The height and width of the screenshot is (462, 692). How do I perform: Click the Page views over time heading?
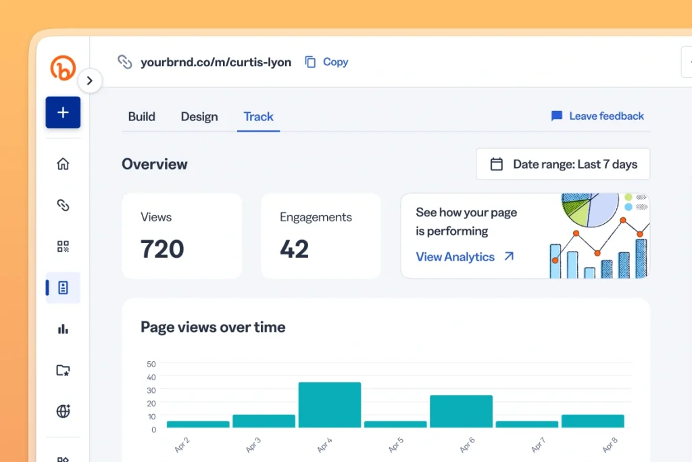pyautogui.click(x=213, y=327)
